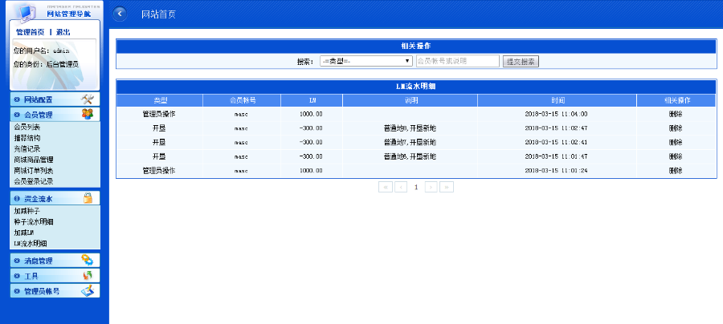Screen dimensions: 723x324
Task: Open 商城商品管理 in the sidebar
Action: pyautogui.click(x=34, y=160)
